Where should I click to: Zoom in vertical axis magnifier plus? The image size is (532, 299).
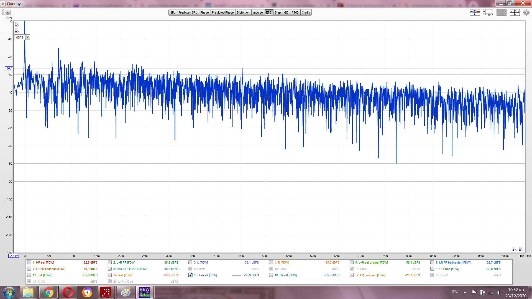[x=17, y=25]
